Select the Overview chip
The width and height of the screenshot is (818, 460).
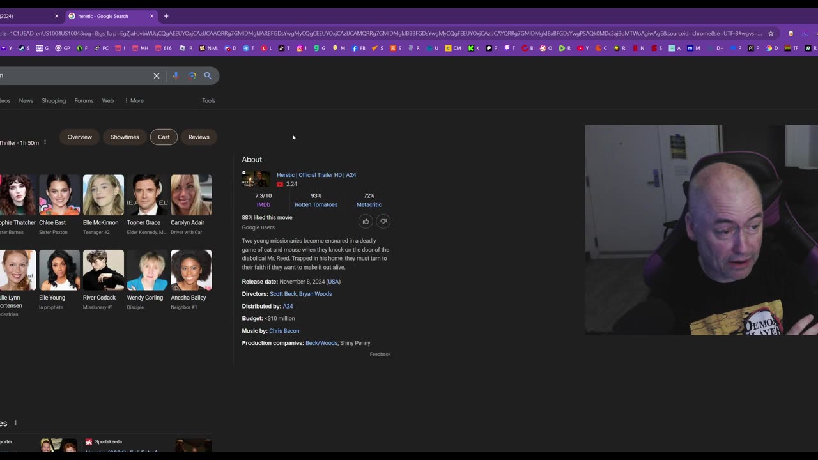click(x=80, y=137)
